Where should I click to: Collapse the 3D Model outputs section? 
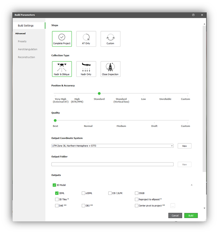click(192, 185)
